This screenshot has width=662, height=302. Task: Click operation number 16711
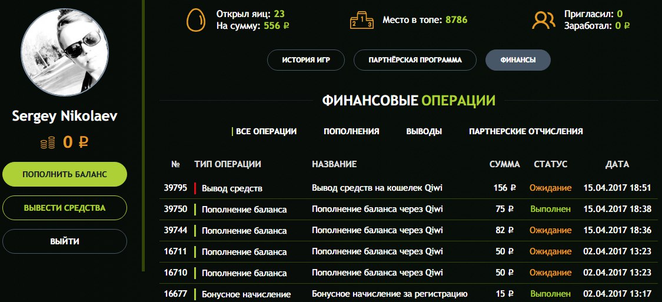(175, 251)
